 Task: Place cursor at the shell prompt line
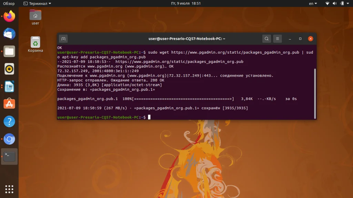[149, 117]
